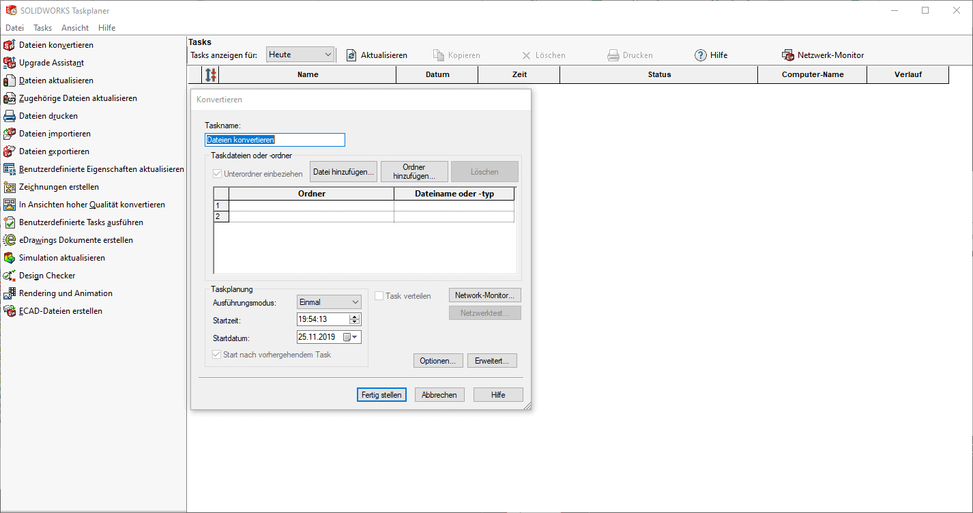Click the Datei hinzufügen... button
Viewport: 973px width, 513px height.
tap(344, 172)
